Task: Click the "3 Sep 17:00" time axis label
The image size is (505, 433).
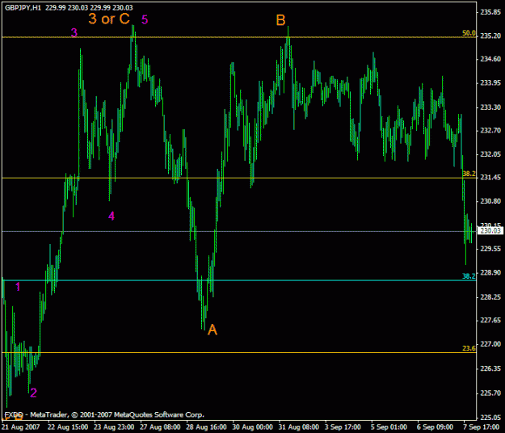Action: click(343, 427)
